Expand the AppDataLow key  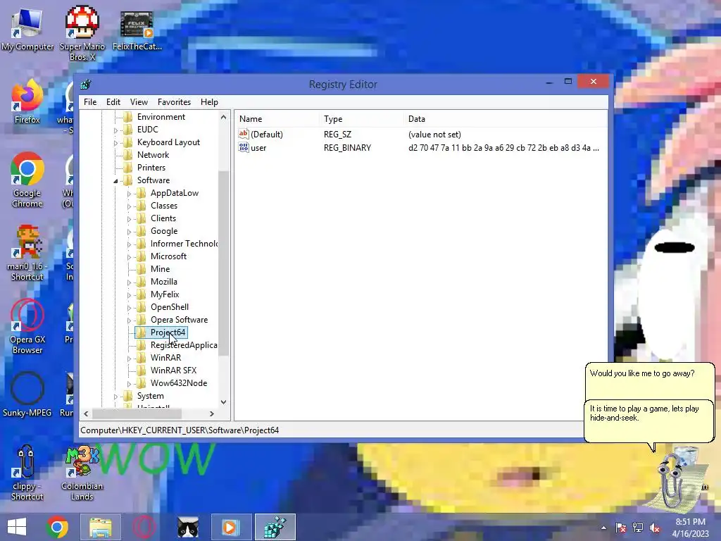130,194
